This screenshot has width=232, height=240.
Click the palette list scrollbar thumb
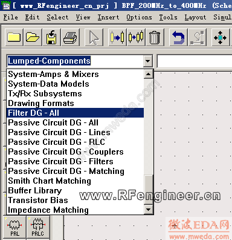coord(148,190)
